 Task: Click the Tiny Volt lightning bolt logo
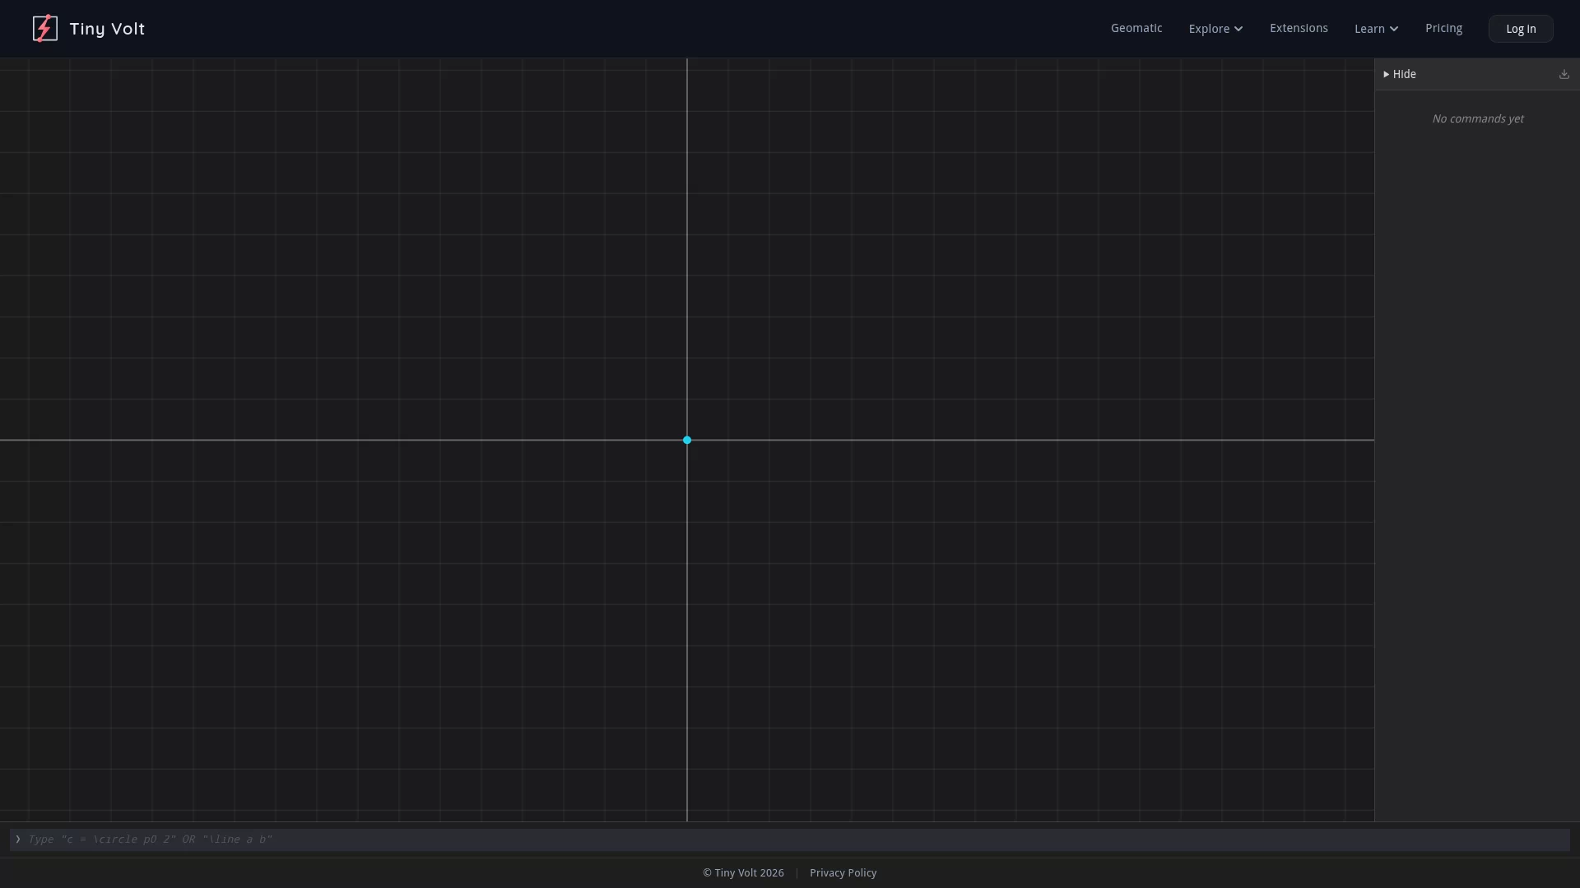point(44,28)
